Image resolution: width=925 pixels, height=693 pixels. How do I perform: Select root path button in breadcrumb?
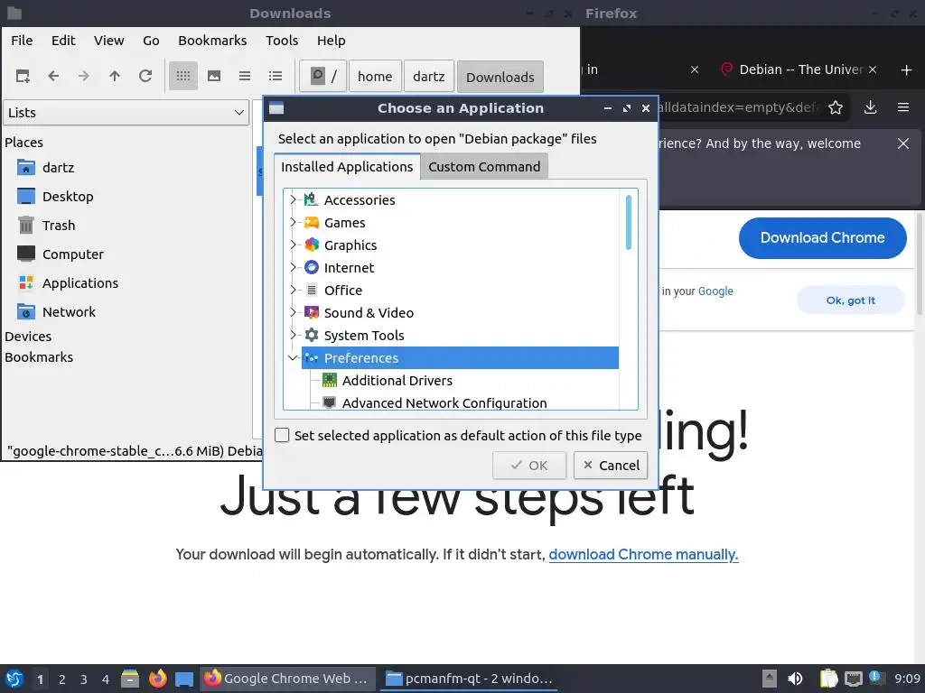pos(322,77)
